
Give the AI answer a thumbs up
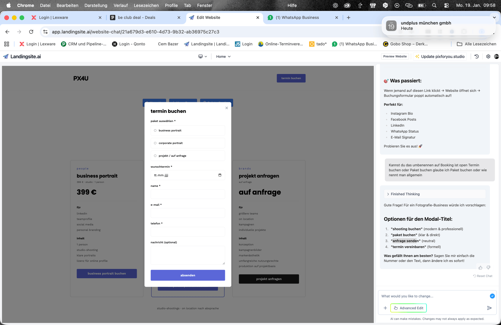tap(480, 268)
